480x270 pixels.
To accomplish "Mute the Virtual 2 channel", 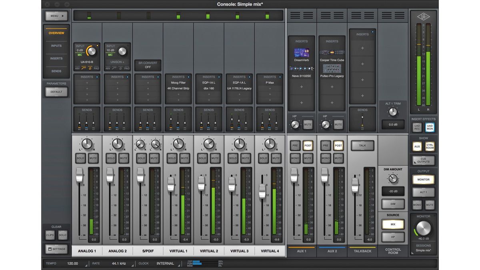I will (x=215, y=158).
